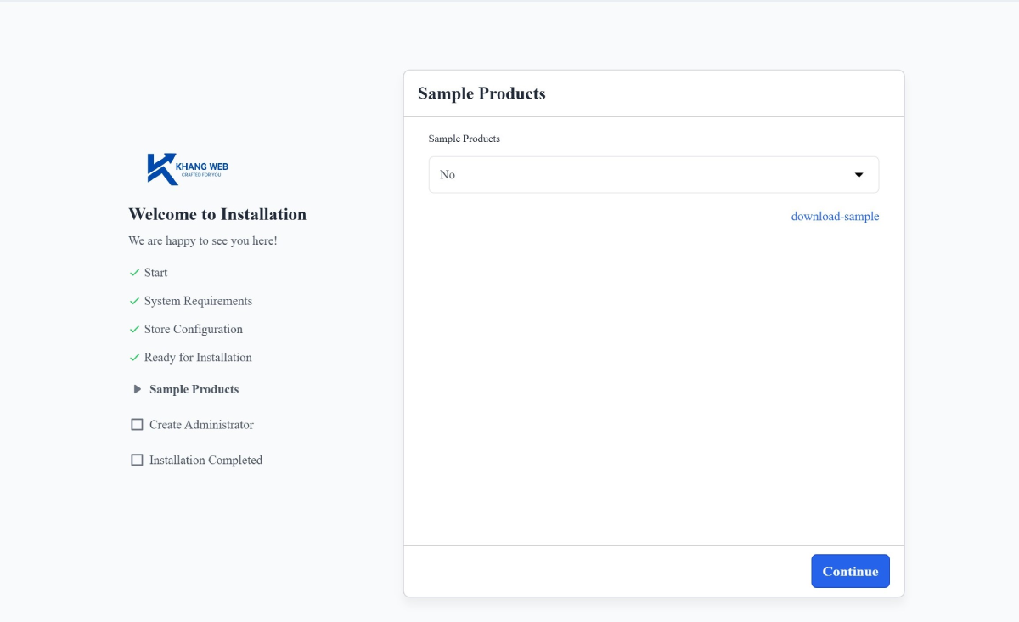Image resolution: width=1019 pixels, height=622 pixels.
Task: Open the Sample Products dropdown showing No
Action: [x=652, y=175]
